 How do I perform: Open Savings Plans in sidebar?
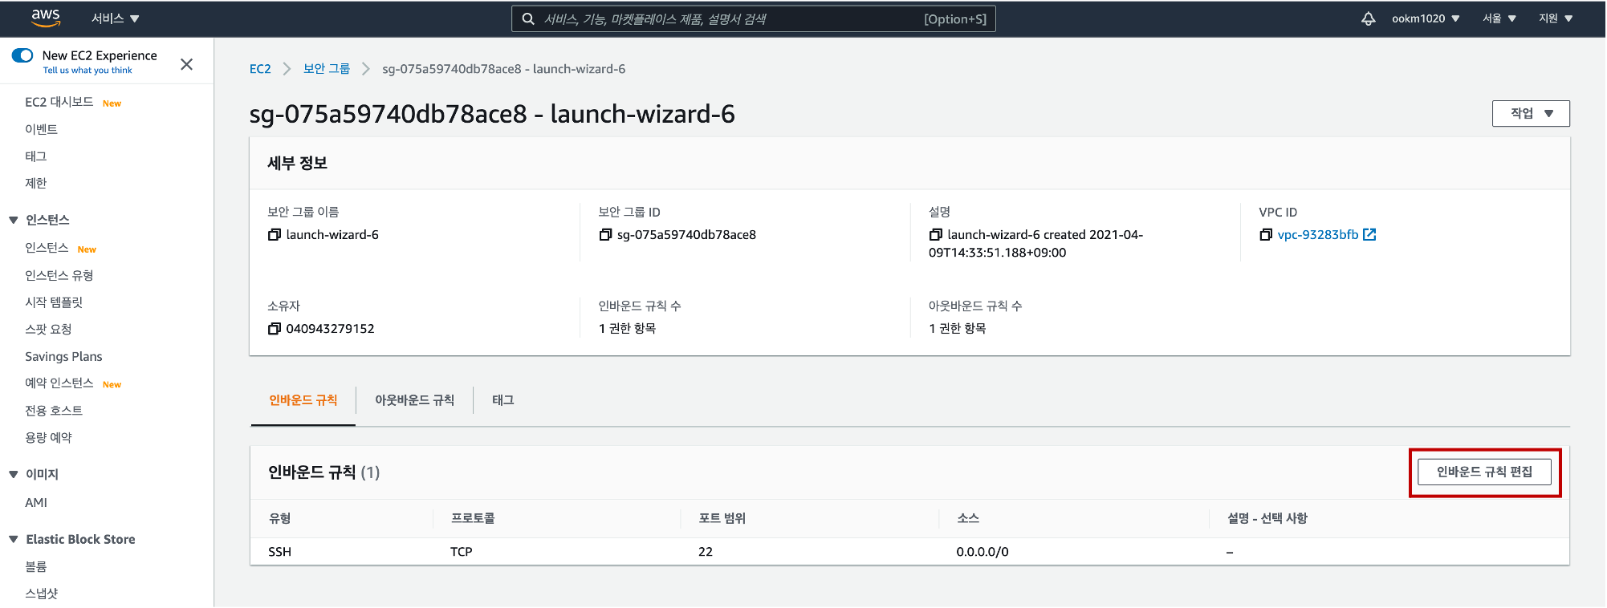pyautogui.click(x=63, y=356)
